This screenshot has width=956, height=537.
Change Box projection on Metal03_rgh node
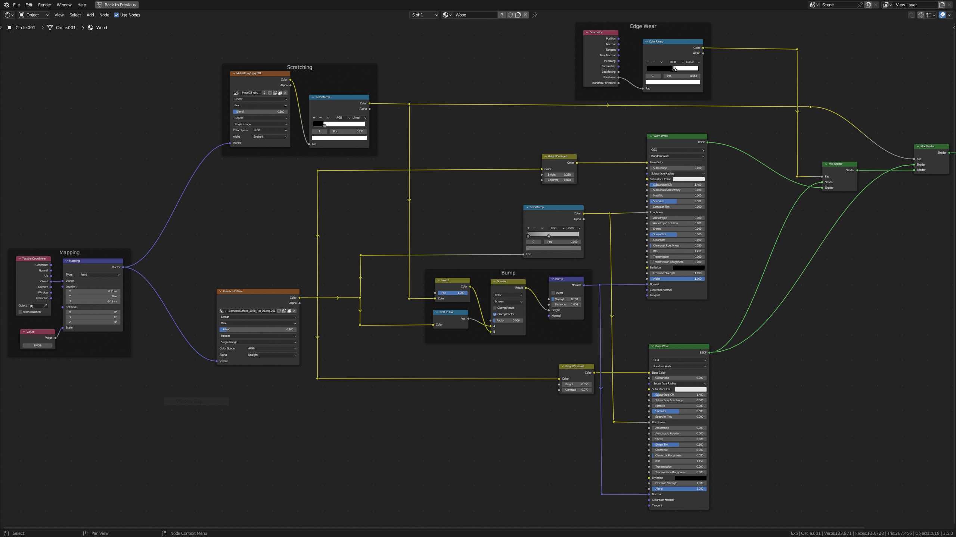(x=260, y=106)
